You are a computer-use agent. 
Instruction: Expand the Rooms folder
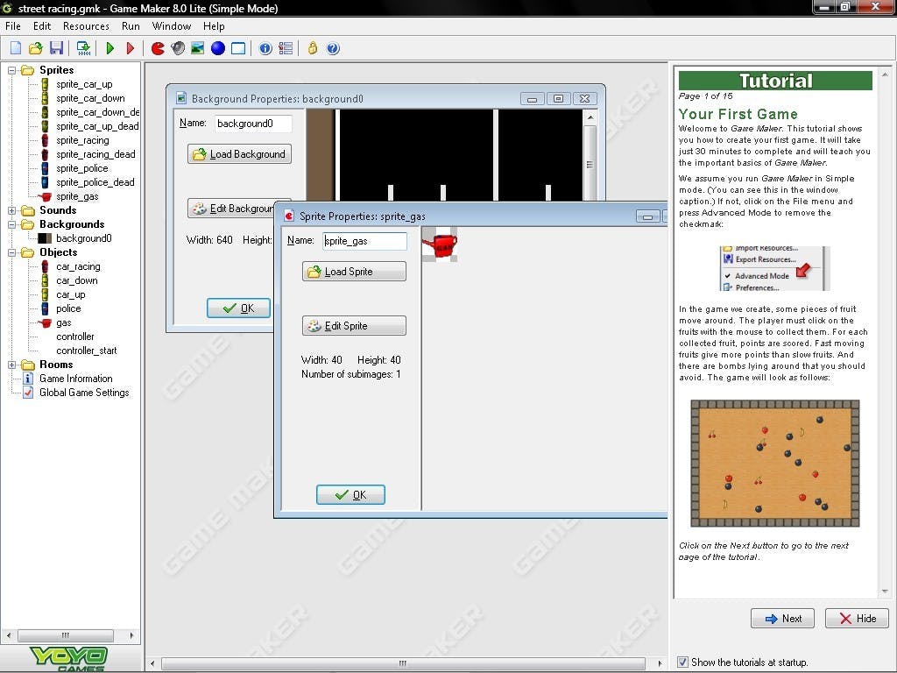tap(11, 365)
